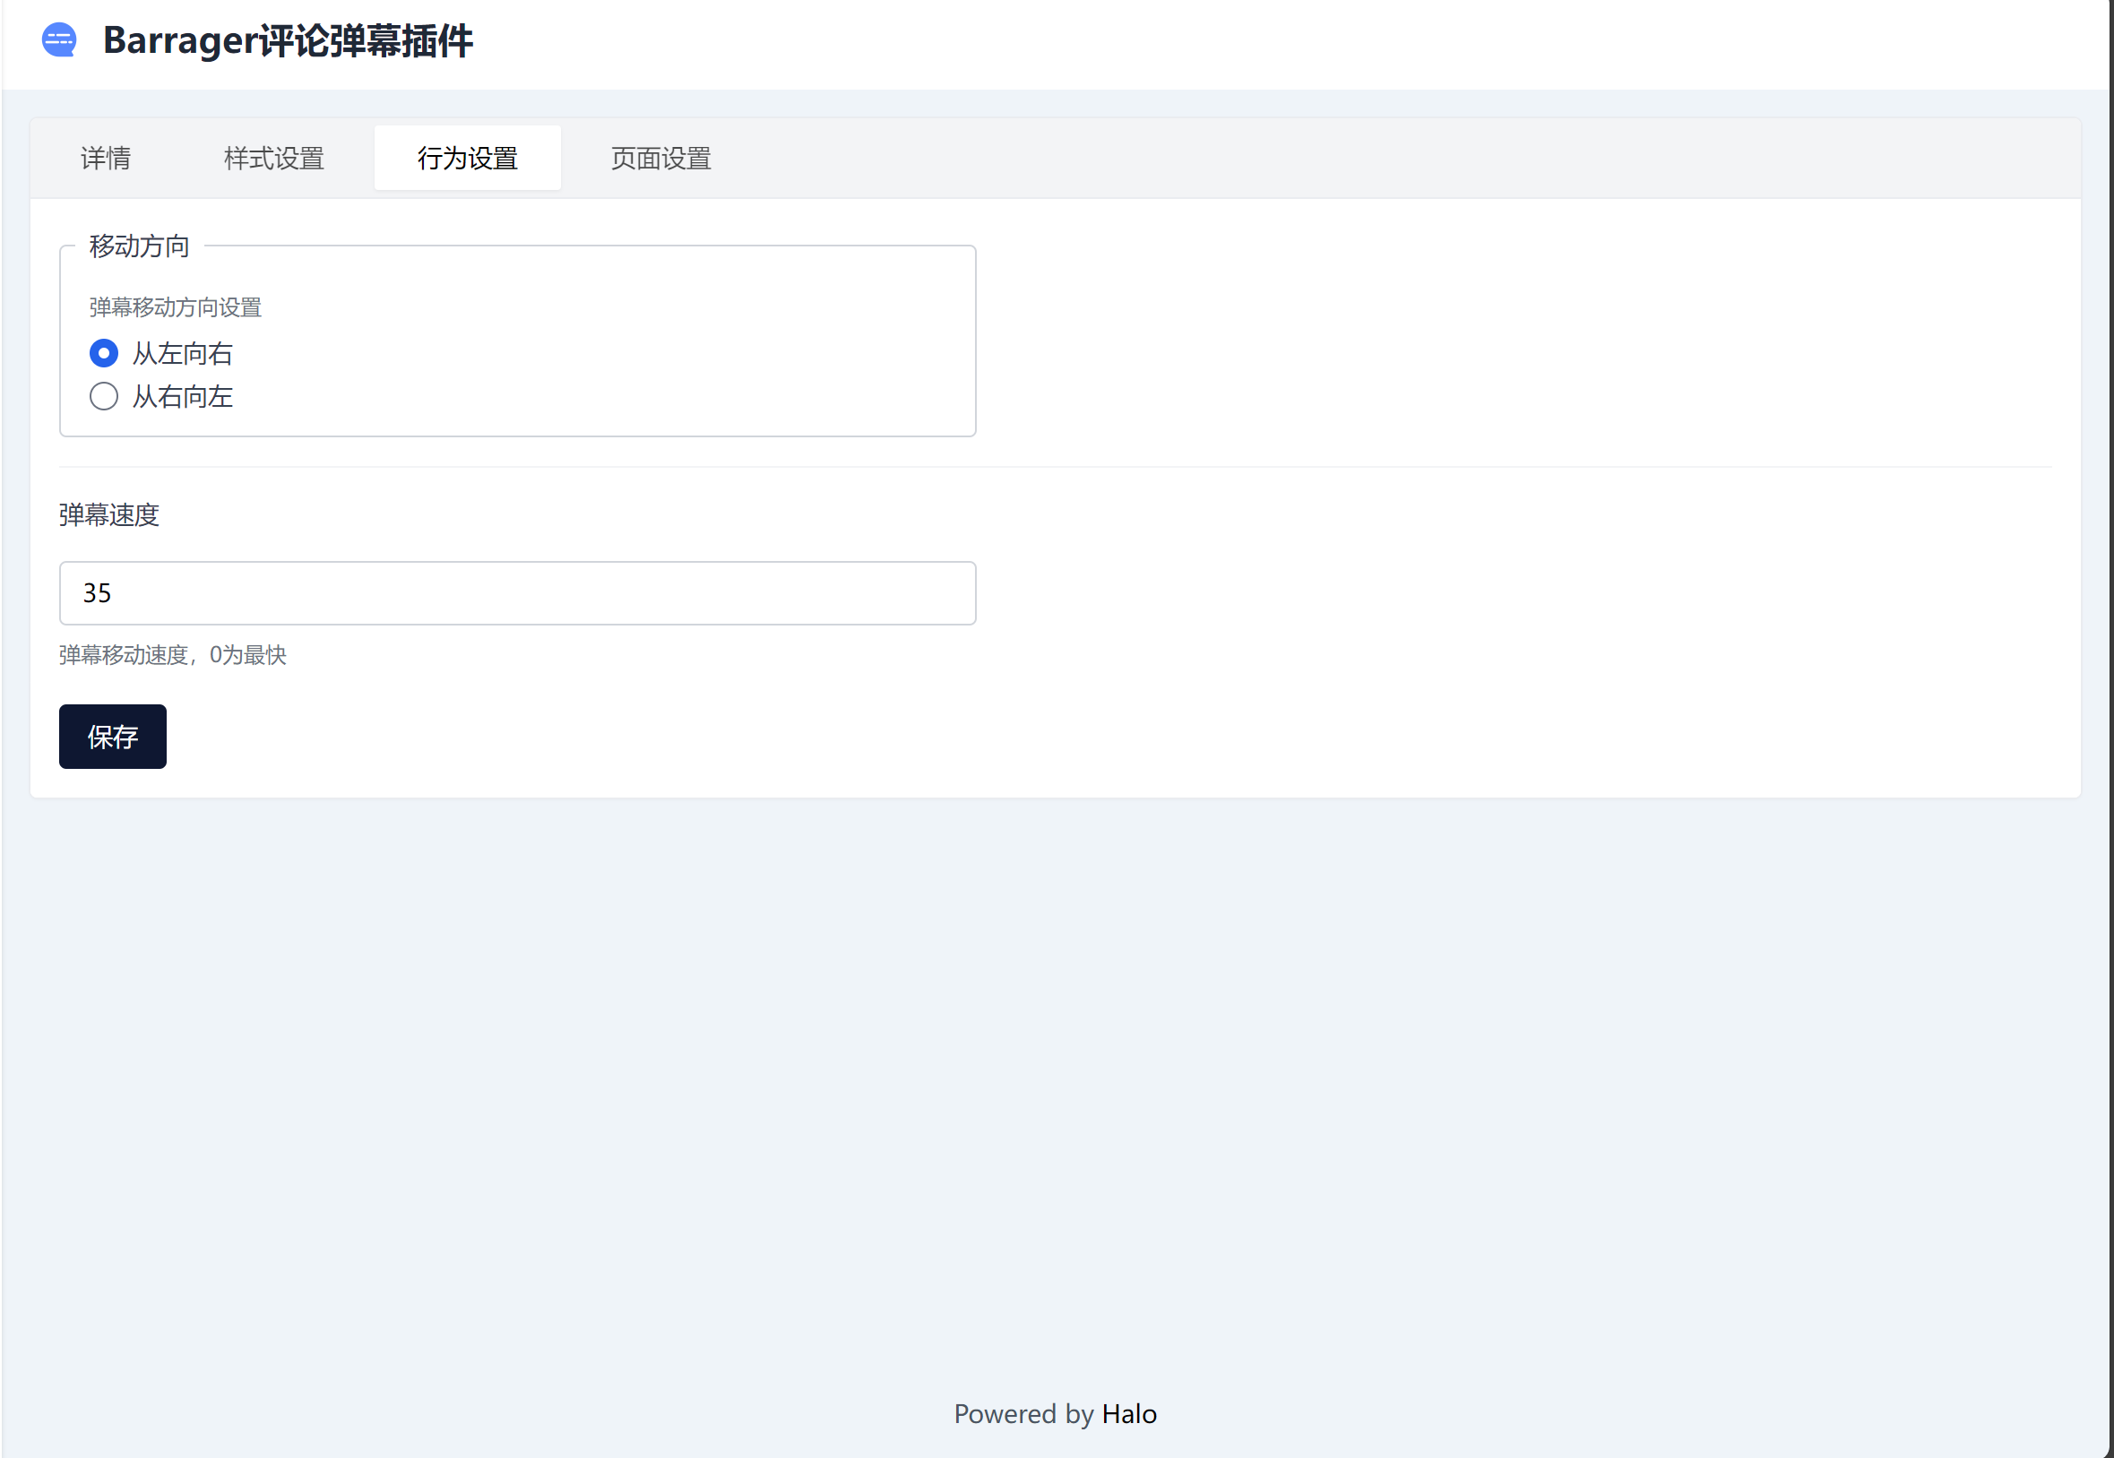Open the Halo link in footer
The width and height of the screenshot is (2114, 1458).
point(1129,1413)
